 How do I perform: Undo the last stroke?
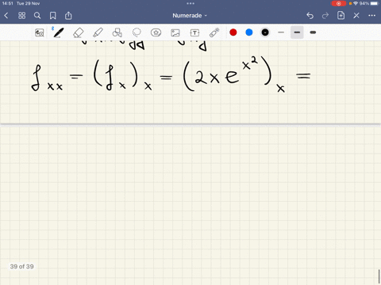click(x=310, y=16)
